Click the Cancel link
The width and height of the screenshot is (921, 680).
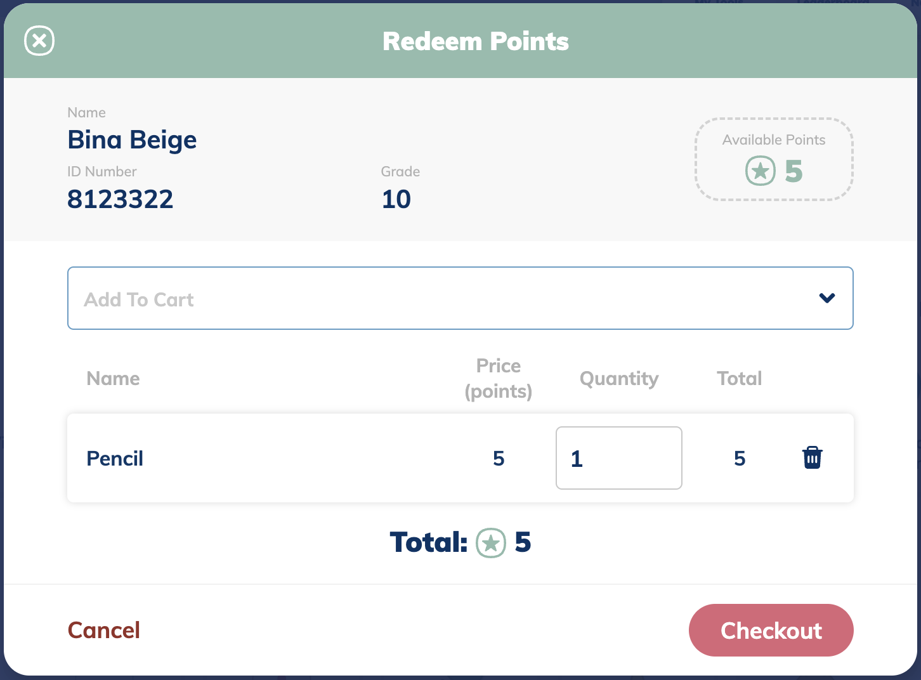click(103, 630)
